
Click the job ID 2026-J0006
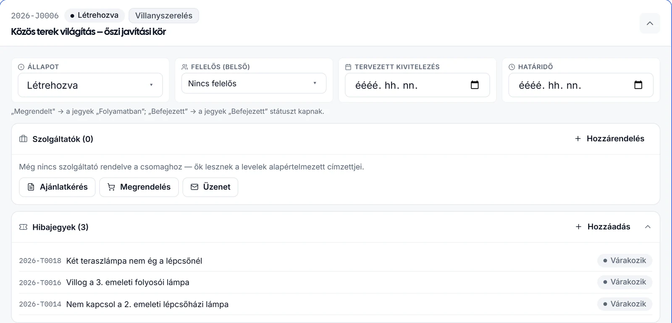pyautogui.click(x=35, y=16)
